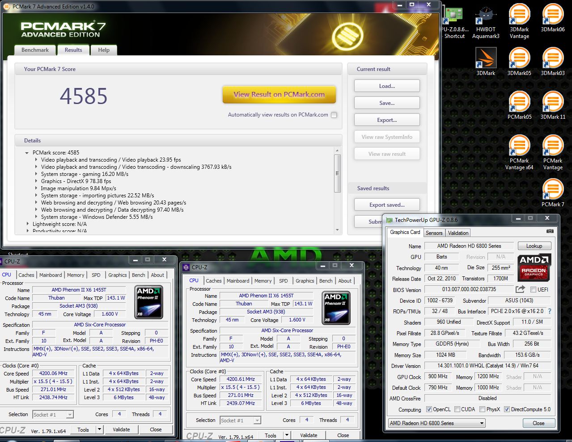572x442 pixels.
Task: Click the GPU Name field in GPU-Z
Action: click(x=469, y=246)
